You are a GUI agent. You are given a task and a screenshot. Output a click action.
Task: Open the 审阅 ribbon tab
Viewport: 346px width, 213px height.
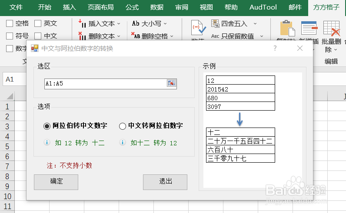(182, 7)
